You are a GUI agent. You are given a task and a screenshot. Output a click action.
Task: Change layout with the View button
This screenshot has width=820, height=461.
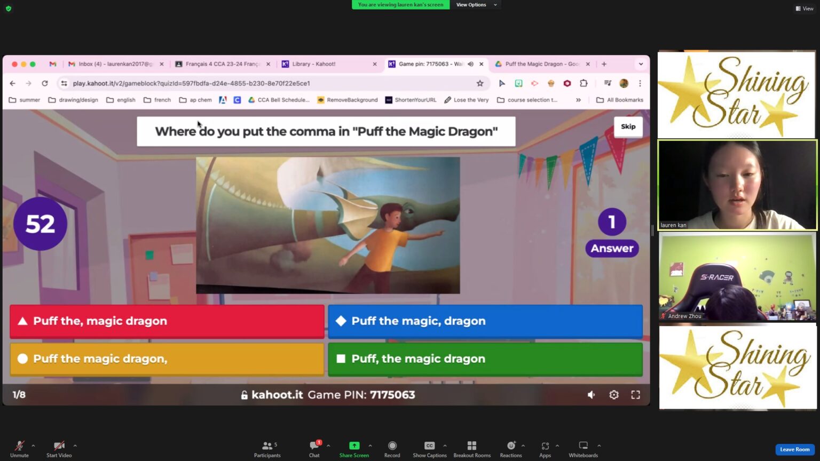click(x=805, y=9)
